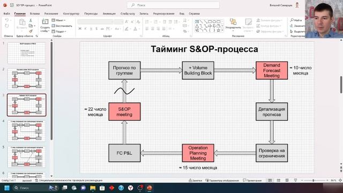Switch to the Вставка tab

[35, 13]
